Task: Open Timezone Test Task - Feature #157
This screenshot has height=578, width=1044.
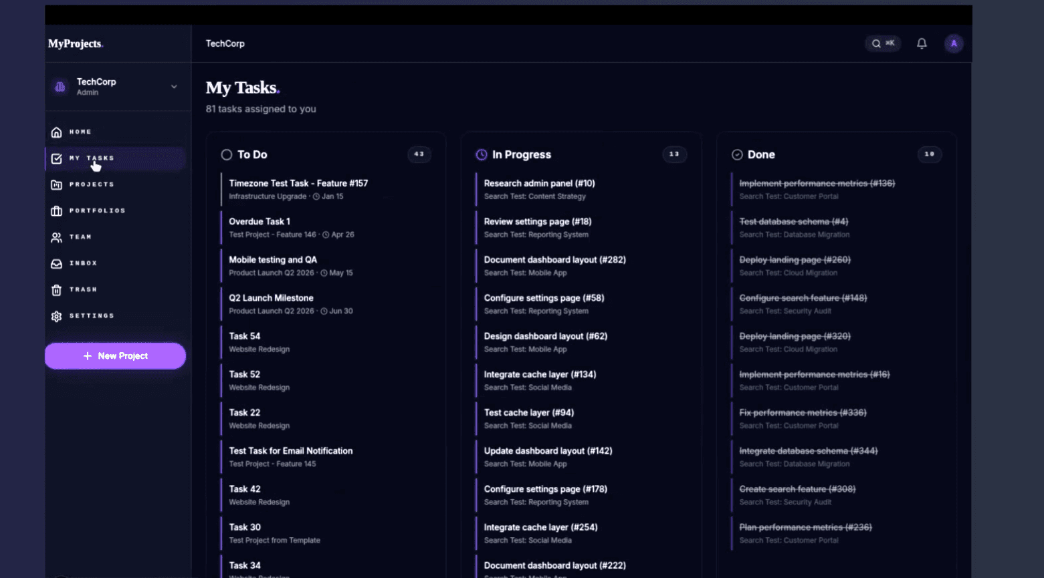Action: pyautogui.click(x=326, y=190)
